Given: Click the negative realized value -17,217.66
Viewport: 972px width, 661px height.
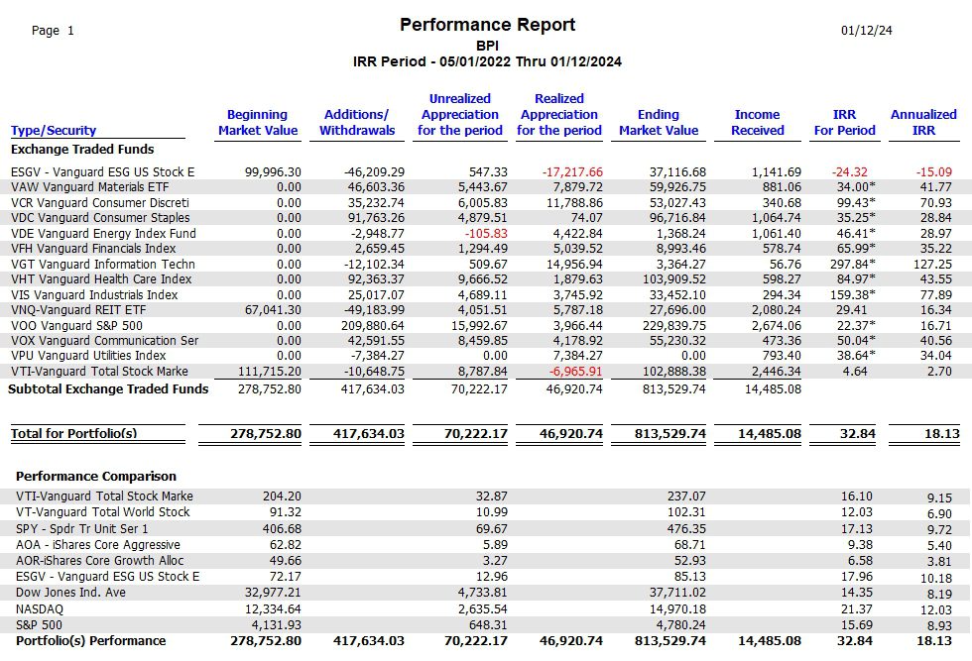Looking at the screenshot, I should click(x=572, y=171).
